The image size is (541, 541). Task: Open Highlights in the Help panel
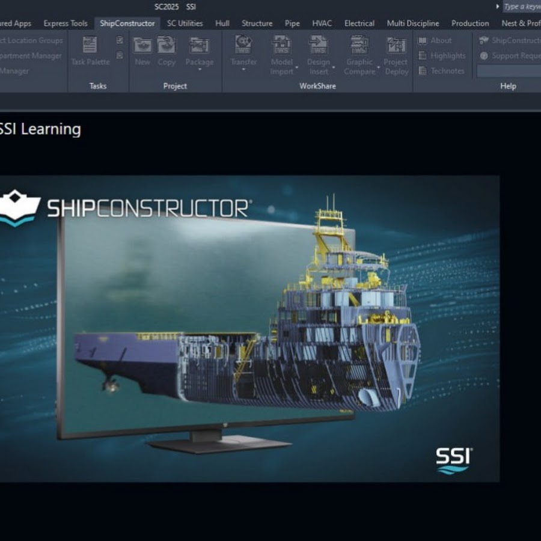(x=442, y=55)
